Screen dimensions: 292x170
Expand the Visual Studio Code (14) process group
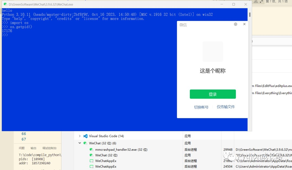[80, 136]
